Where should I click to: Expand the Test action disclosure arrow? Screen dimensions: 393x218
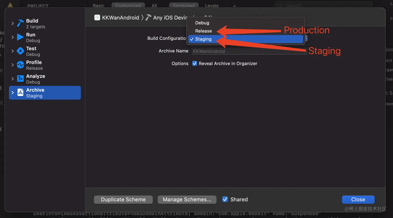[12, 51]
